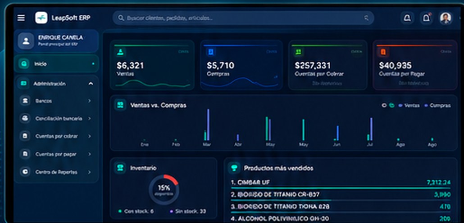Click the Cuentas por pagar sidebar icon
This screenshot has width=464, height=223.
(x=25, y=154)
